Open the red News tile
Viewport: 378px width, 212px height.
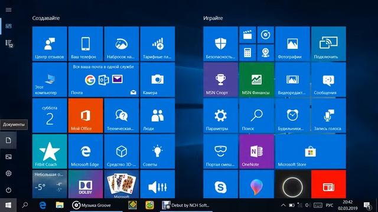click(x=328, y=184)
